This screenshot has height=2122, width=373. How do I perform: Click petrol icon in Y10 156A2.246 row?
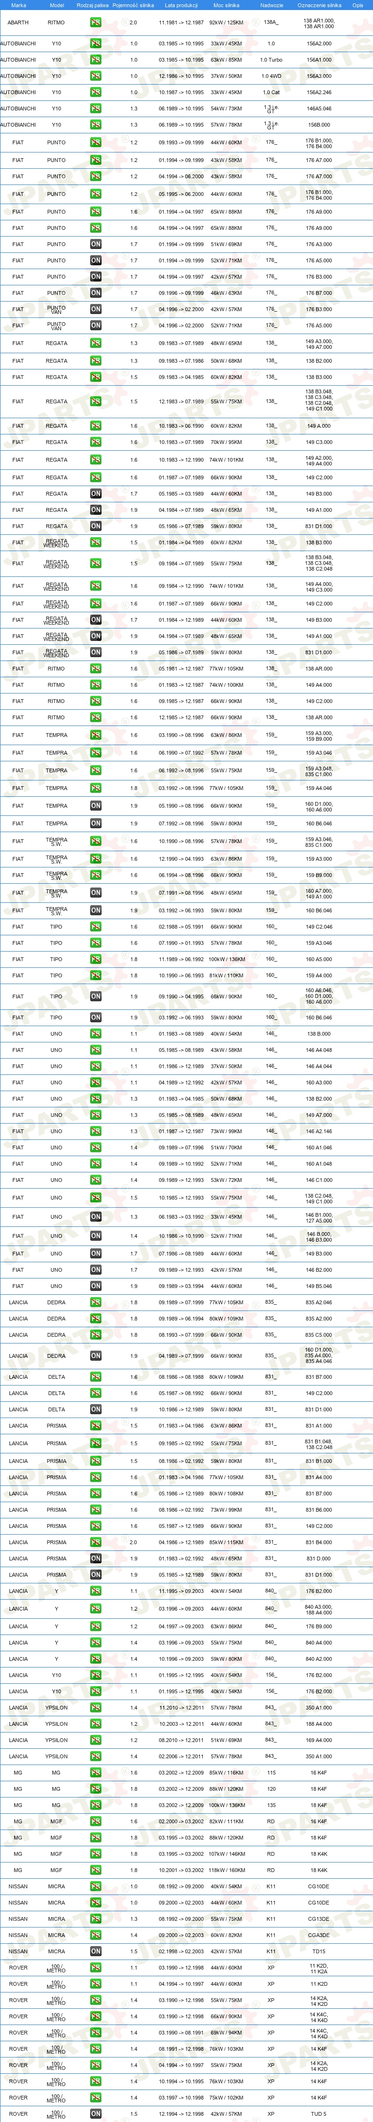[x=96, y=92]
